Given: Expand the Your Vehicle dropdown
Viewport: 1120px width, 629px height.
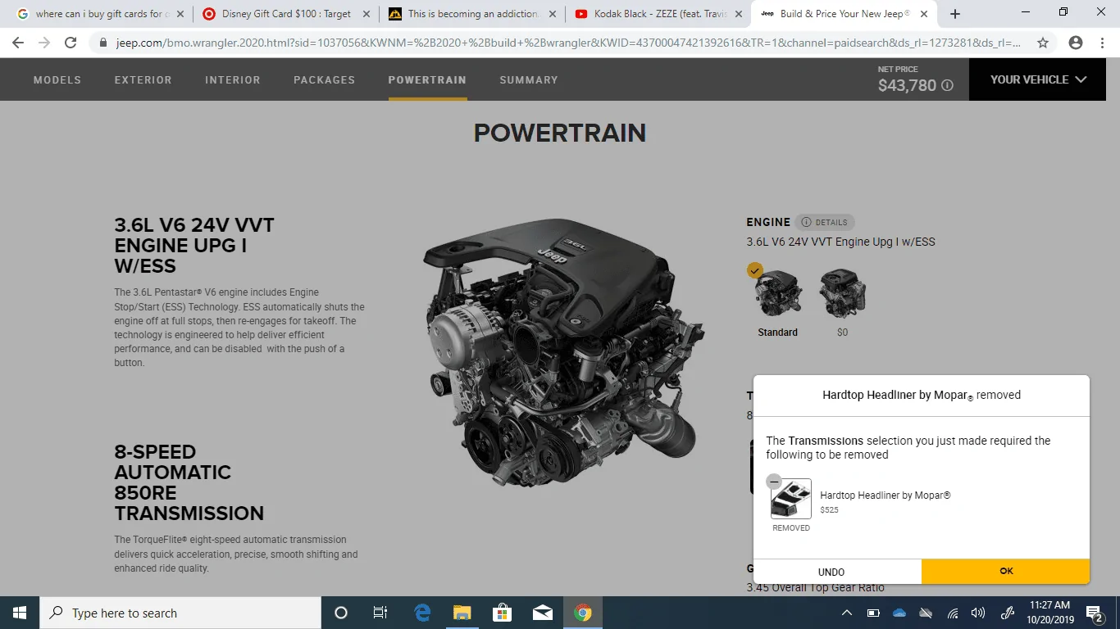Looking at the screenshot, I should (x=1038, y=79).
